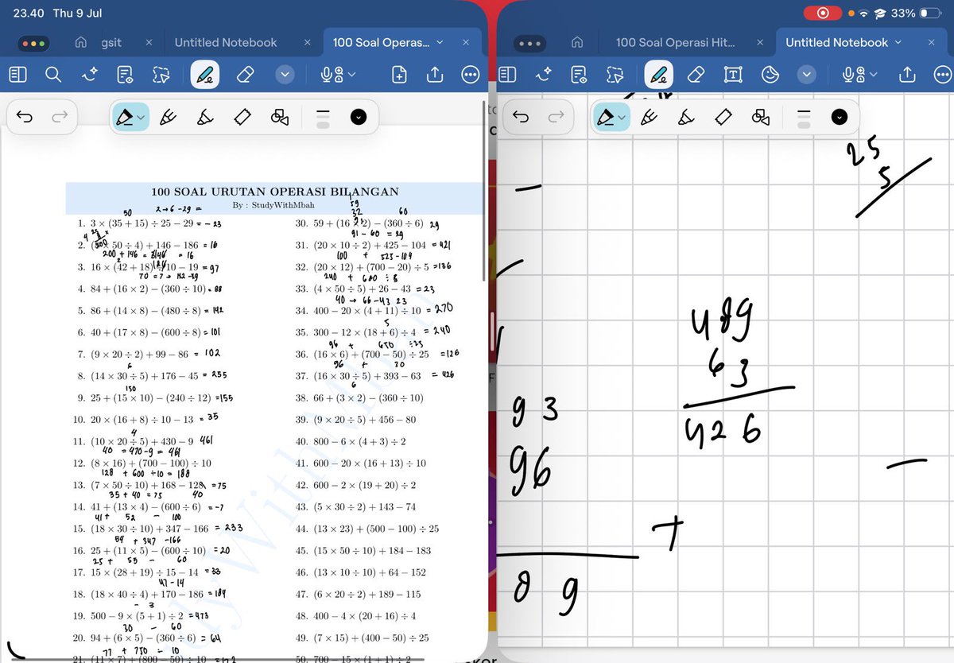Tap the screen recording indicator in status bar
The width and height of the screenshot is (954, 663).
click(824, 14)
